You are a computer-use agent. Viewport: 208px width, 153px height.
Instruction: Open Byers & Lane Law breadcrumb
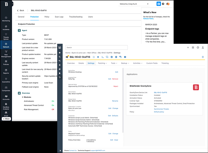click(79, 53)
